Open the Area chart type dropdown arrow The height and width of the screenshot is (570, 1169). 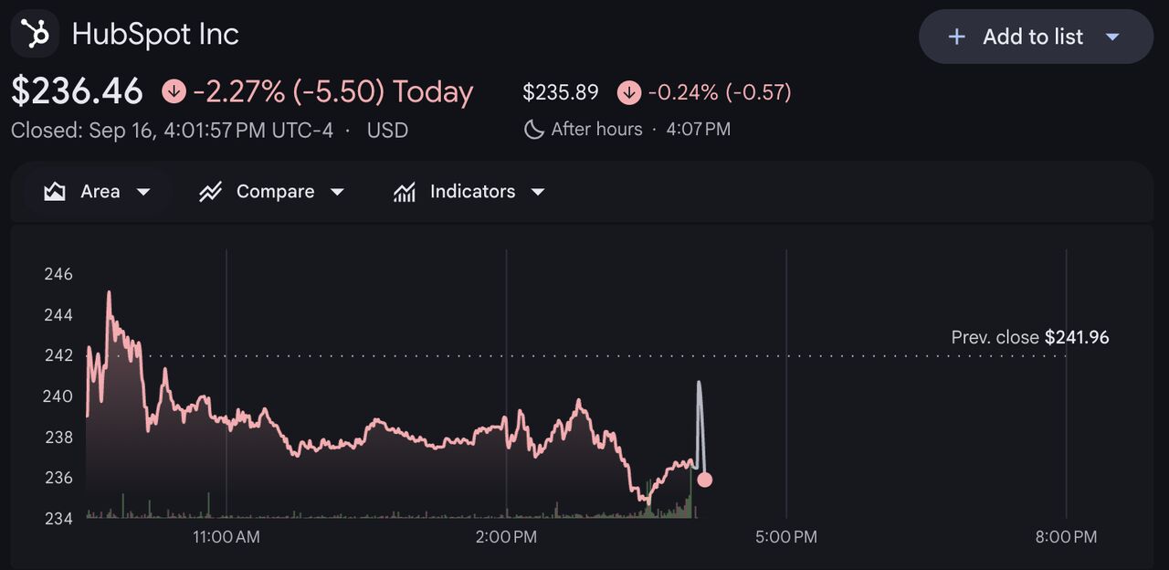point(142,192)
